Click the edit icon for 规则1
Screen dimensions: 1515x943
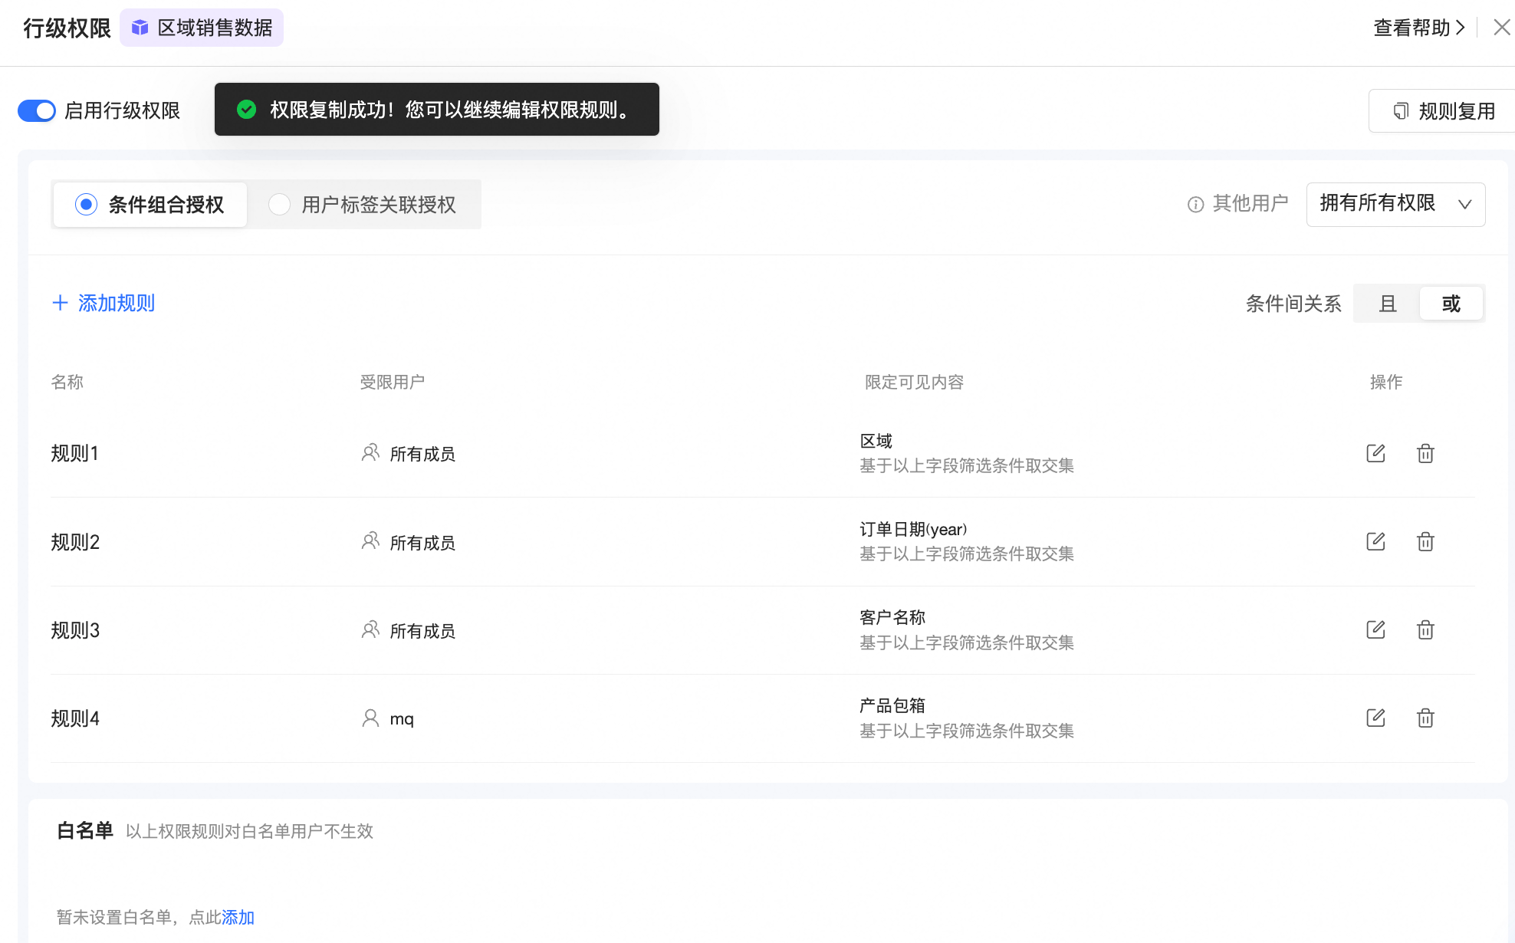[1375, 453]
